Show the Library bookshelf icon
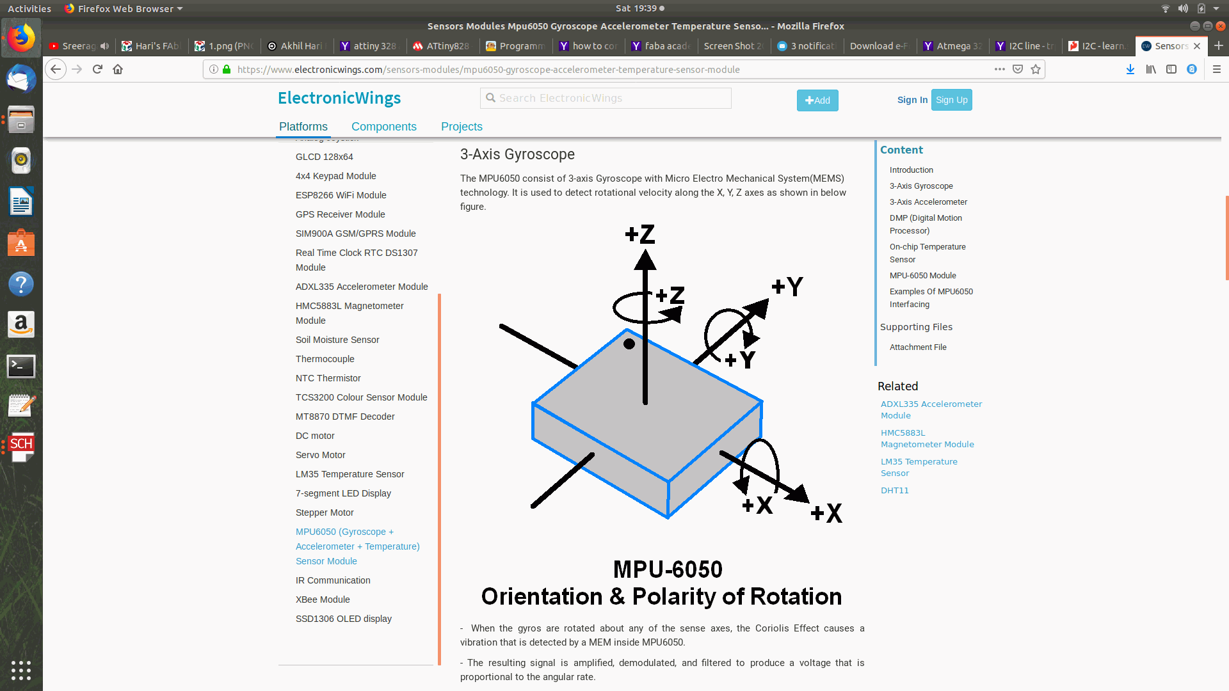 [1151, 69]
